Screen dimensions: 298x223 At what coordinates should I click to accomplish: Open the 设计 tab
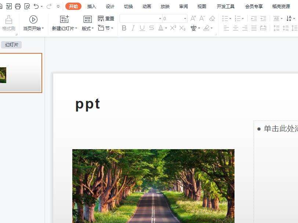(110, 7)
